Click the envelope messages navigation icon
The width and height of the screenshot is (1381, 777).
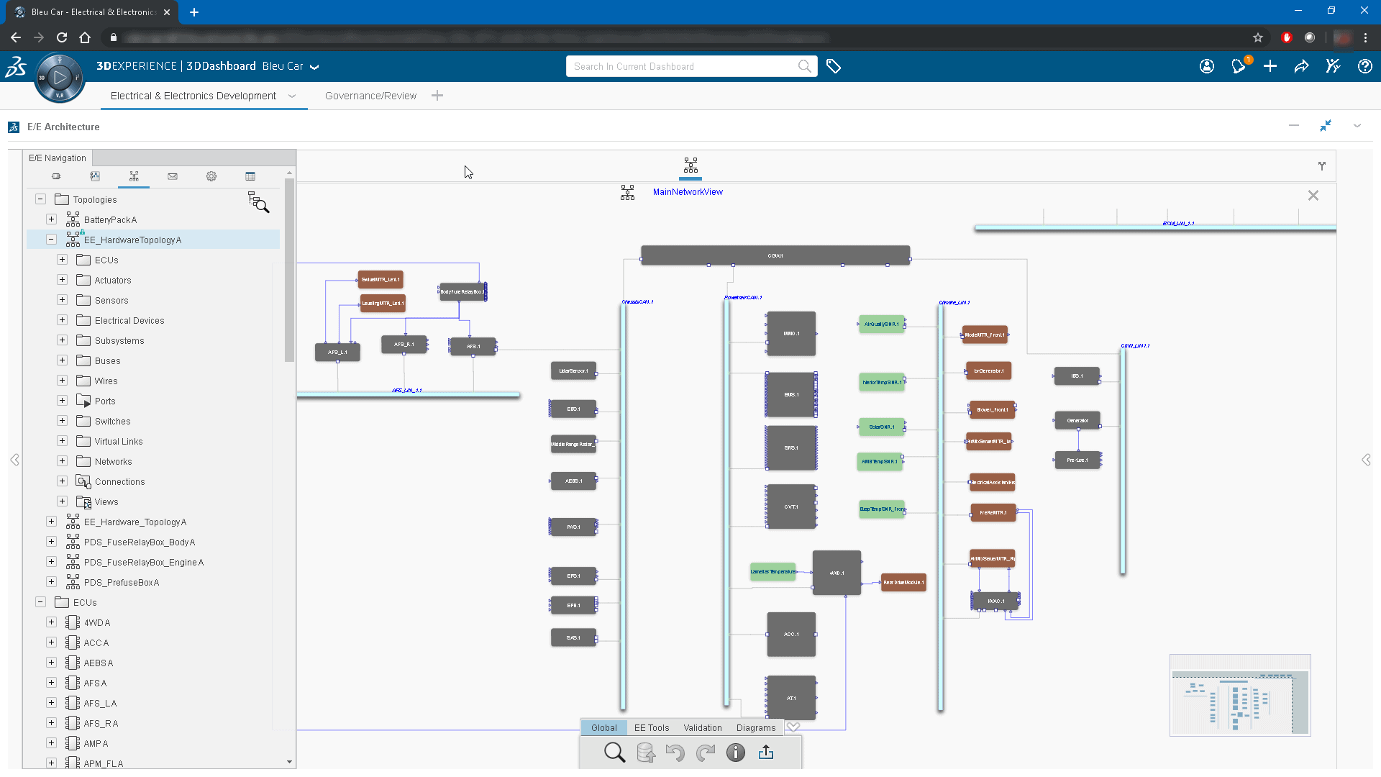tap(173, 176)
